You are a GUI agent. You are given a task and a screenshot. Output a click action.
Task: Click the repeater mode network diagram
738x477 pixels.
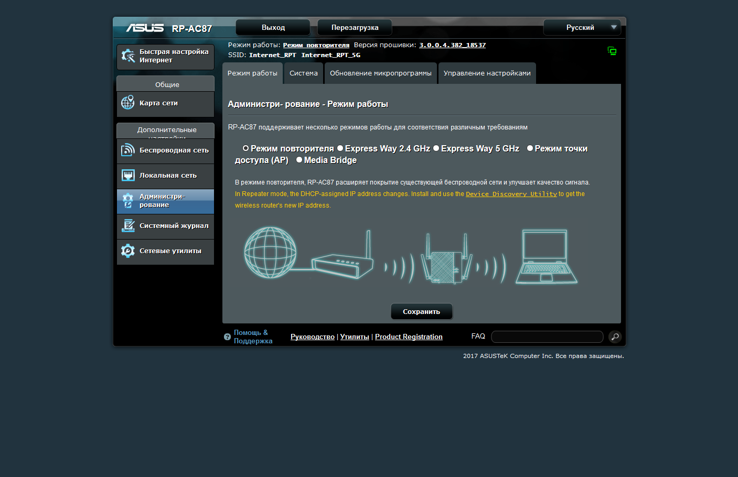(x=411, y=257)
